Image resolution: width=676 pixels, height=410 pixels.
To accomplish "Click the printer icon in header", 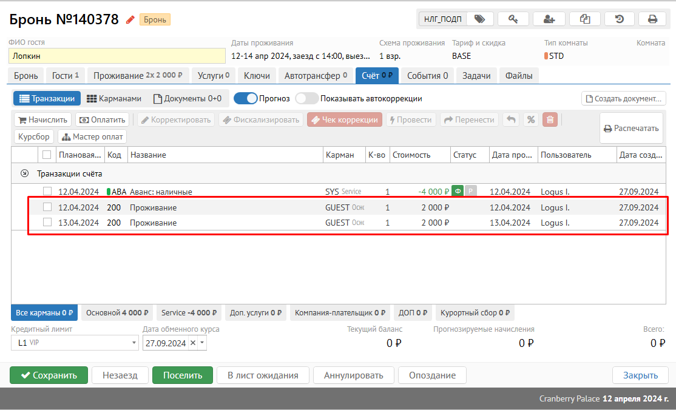I will pos(652,19).
